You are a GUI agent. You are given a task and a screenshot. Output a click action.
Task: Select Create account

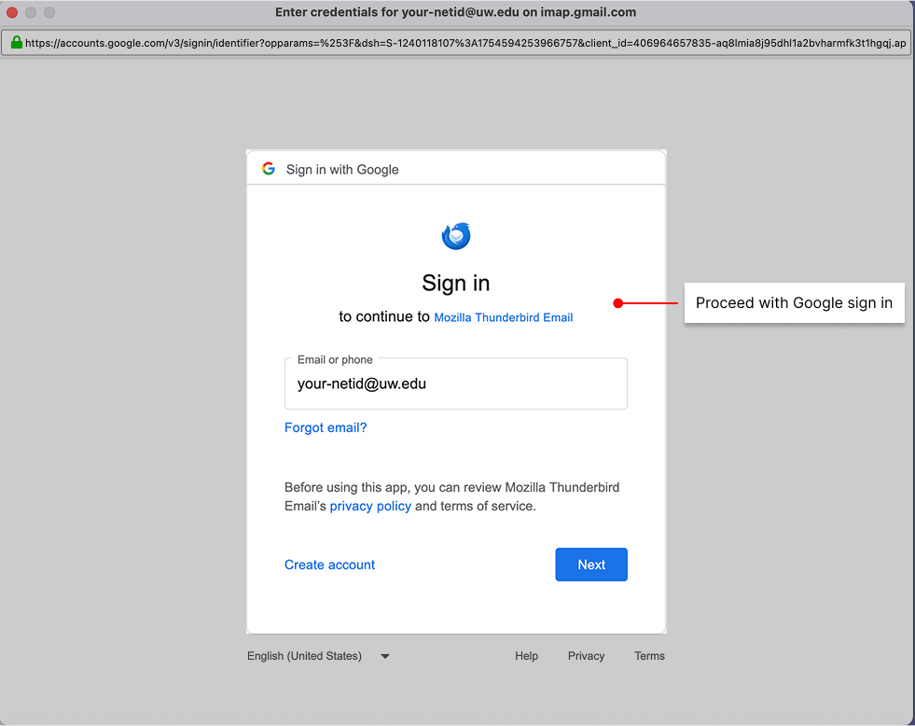329,565
